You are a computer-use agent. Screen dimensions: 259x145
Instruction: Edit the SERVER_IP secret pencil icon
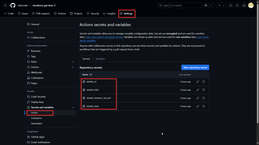(x=198, y=82)
